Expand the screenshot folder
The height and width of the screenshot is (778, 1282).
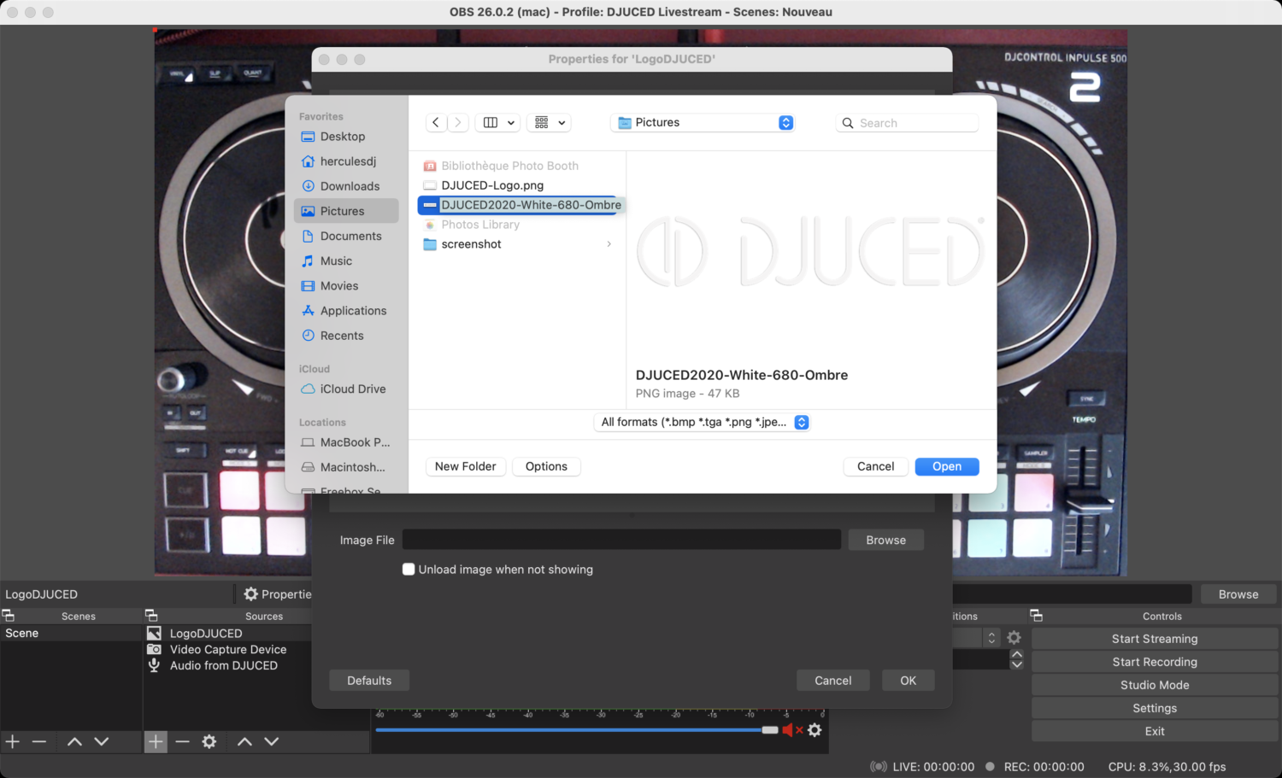(x=609, y=244)
